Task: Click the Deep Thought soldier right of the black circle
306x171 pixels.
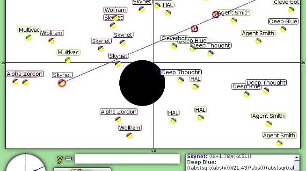Action: pos(181,80)
